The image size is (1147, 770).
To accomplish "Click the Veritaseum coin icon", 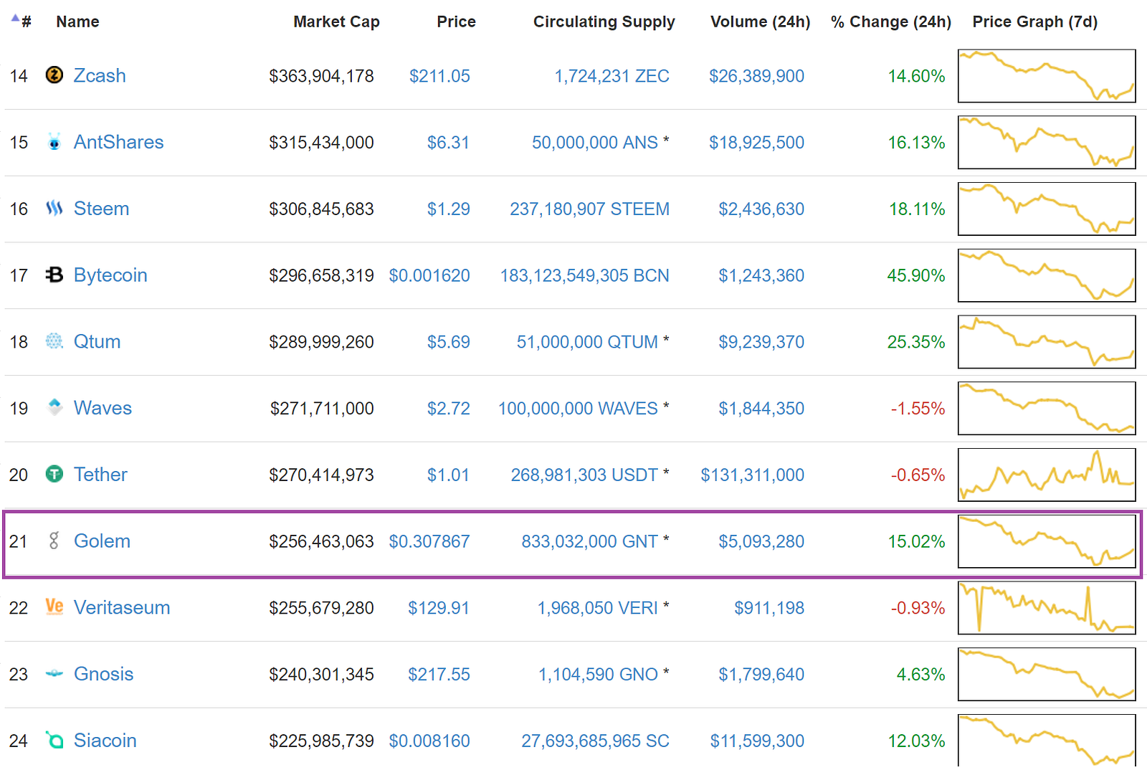I will (54, 607).
